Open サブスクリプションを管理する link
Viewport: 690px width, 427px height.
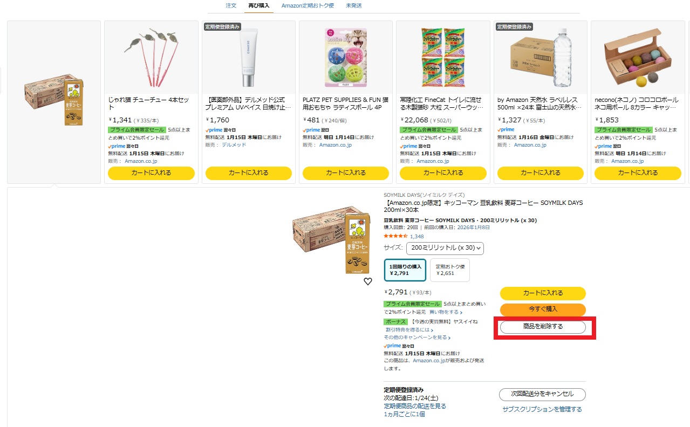(x=542, y=409)
